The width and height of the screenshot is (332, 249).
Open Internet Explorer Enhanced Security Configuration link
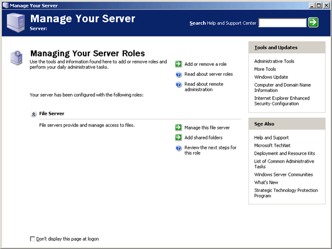point(282,101)
